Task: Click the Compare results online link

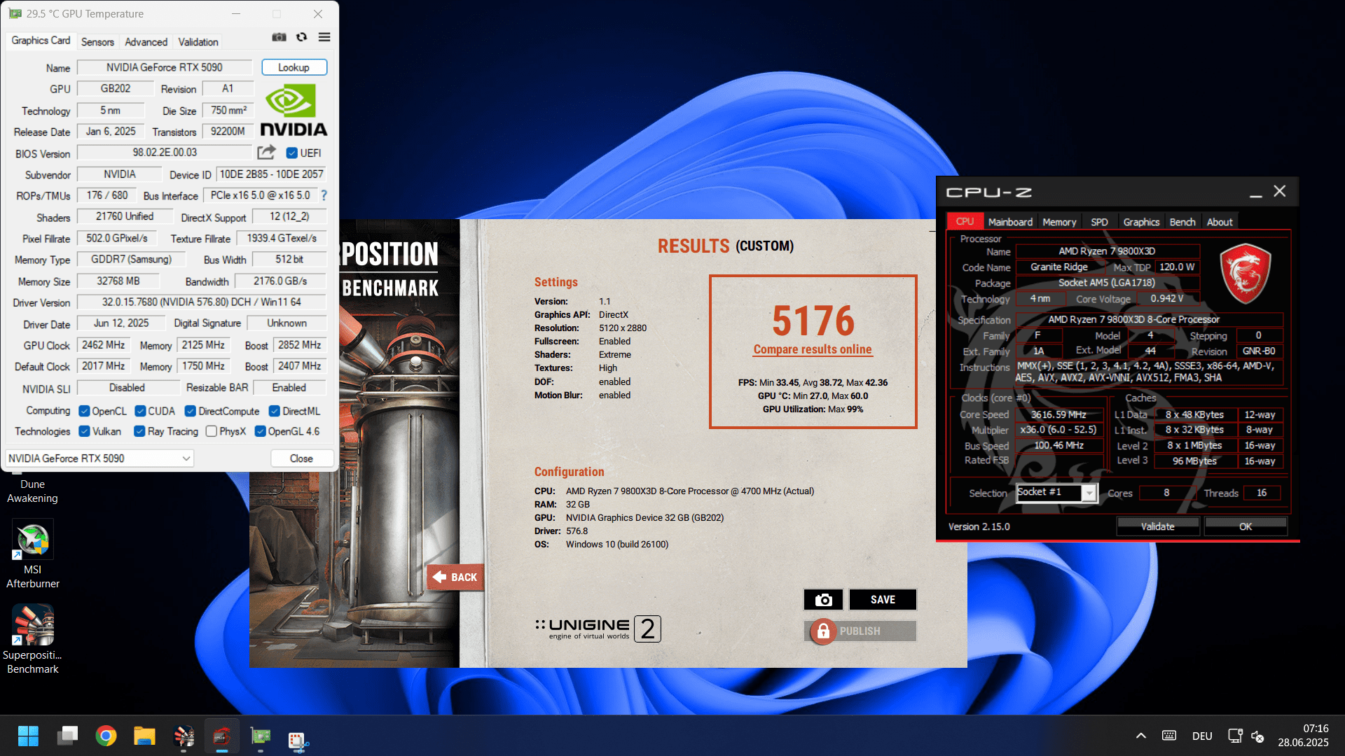Action: pos(813,349)
